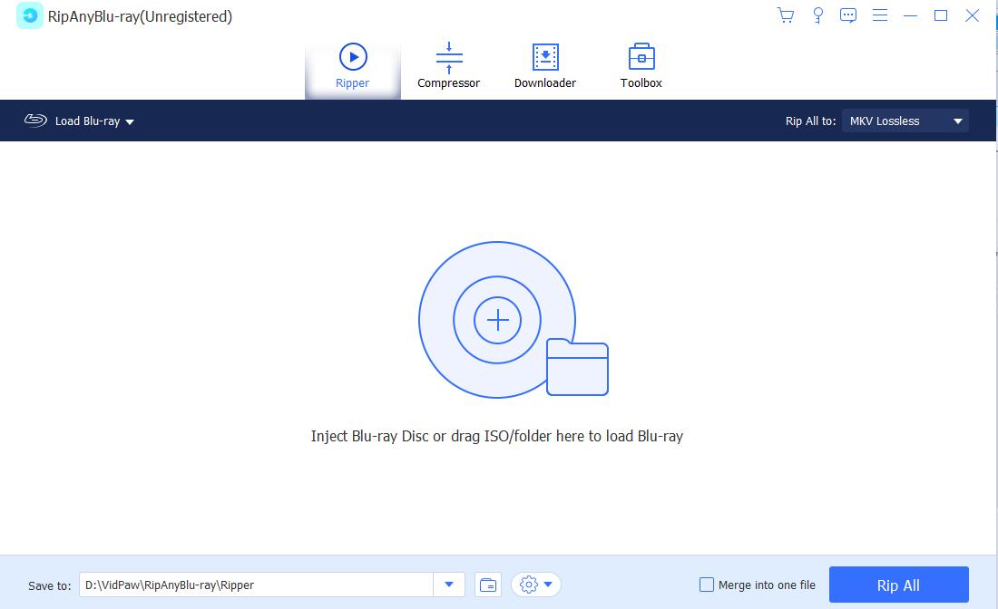Open the Toolbox tab
The image size is (998, 609).
(x=641, y=67)
